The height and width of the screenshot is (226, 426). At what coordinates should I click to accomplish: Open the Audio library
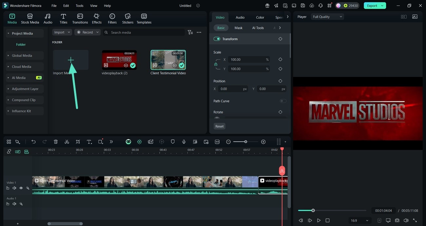pos(48,19)
